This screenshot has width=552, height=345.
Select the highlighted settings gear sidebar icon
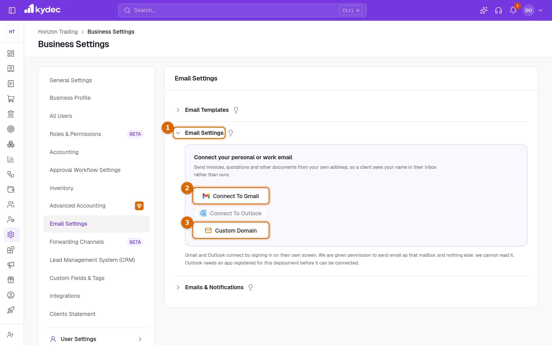(12, 235)
